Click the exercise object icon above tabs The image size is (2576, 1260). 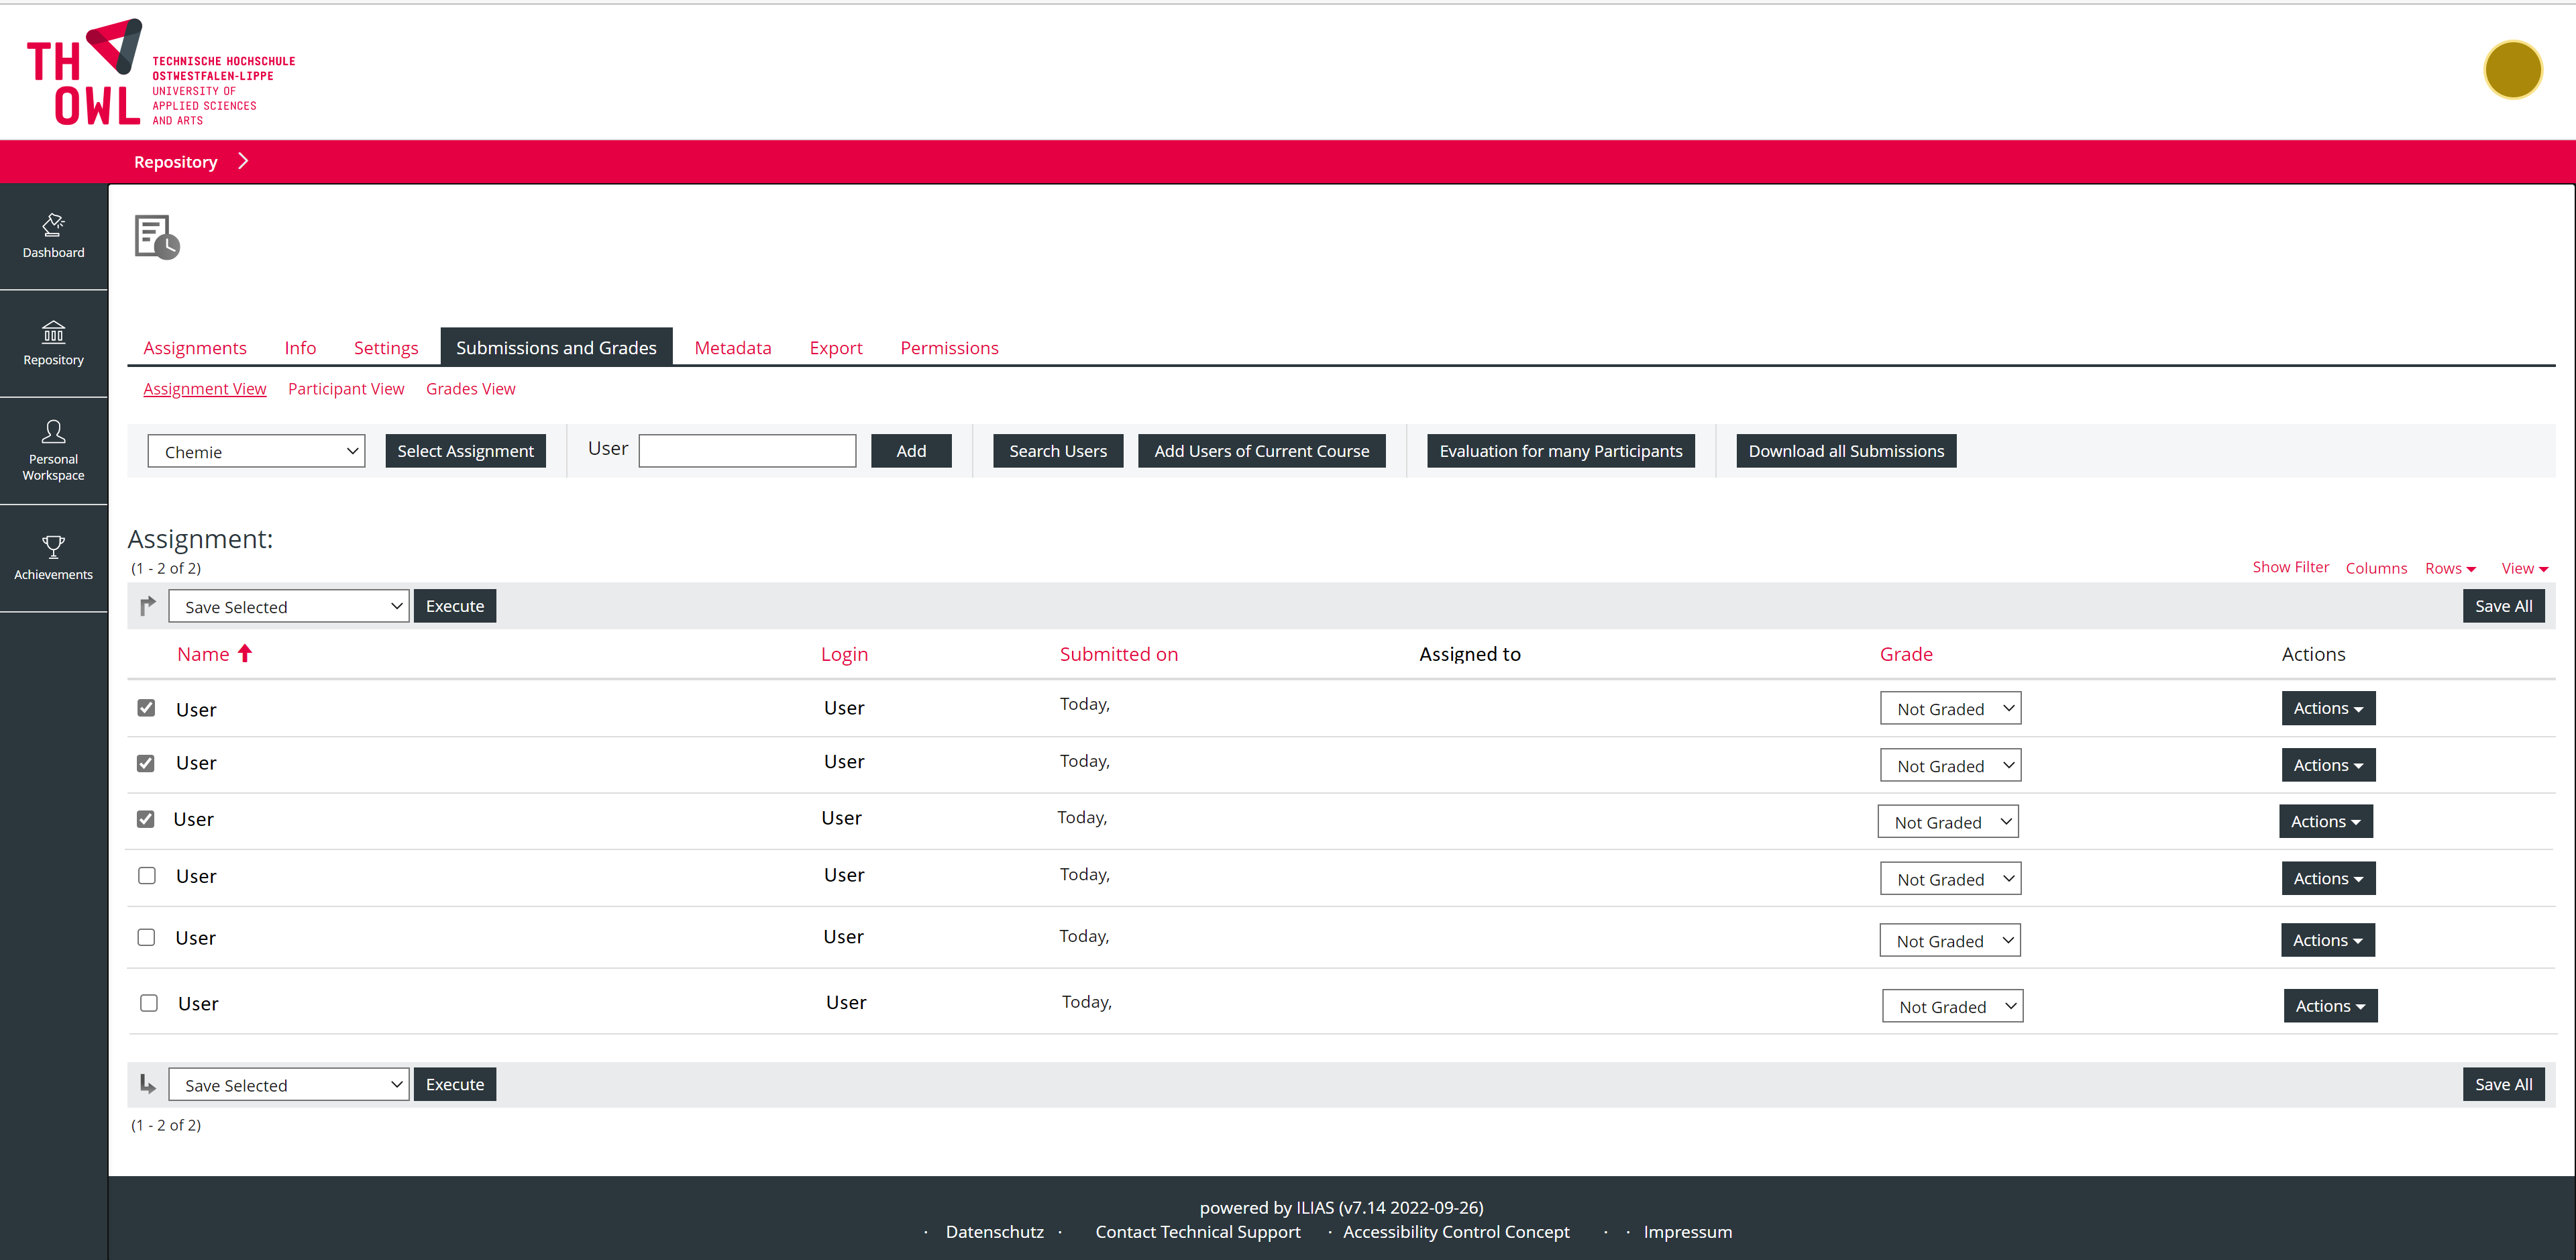(x=157, y=237)
